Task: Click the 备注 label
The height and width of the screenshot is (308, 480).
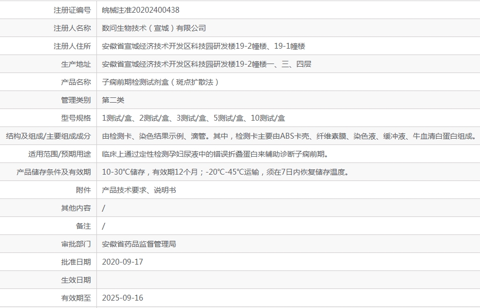Action: [83, 227]
